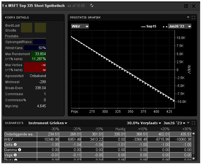This screenshot has height=164, width=201.
Task: Select the +30% column header
Action: pyautogui.click(x=187, y=129)
